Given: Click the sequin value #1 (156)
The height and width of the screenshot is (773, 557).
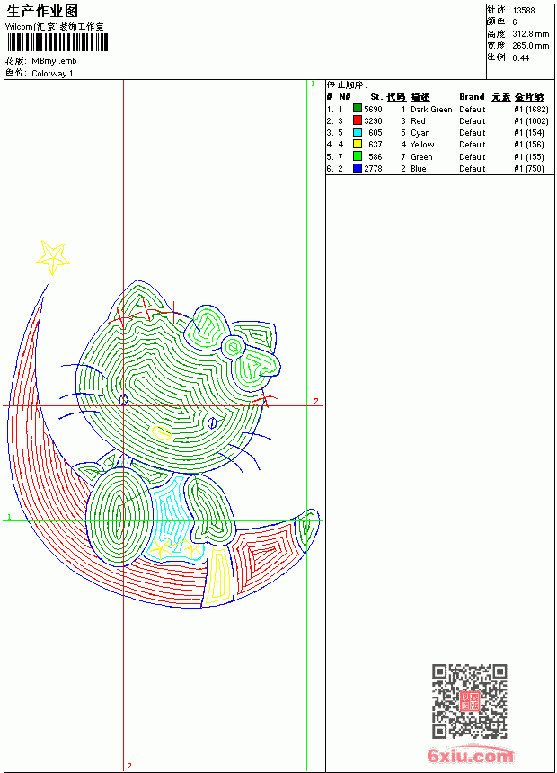Looking at the screenshot, I should (x=529, y=145).
